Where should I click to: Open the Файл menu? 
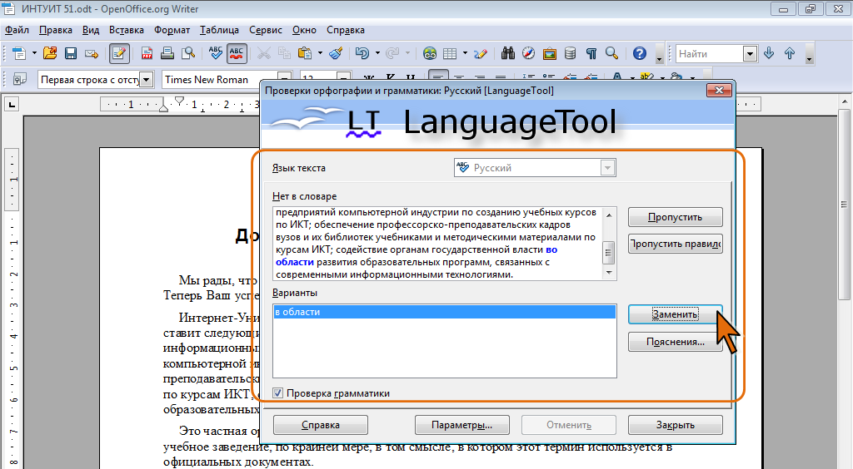pyautogui.click(x=17, y=31)
